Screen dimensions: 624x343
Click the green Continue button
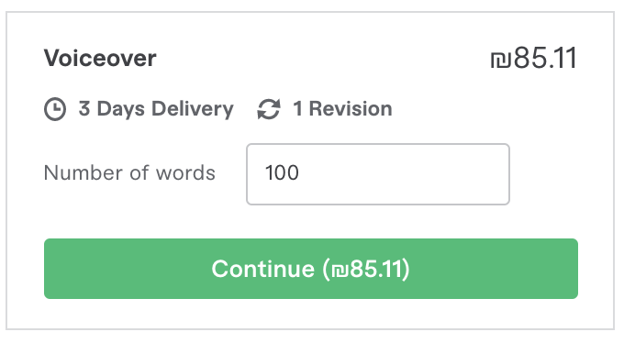(x=311, y=269)
